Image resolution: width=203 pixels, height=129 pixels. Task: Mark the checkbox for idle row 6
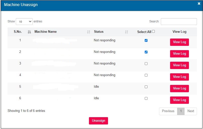point(146,98)
